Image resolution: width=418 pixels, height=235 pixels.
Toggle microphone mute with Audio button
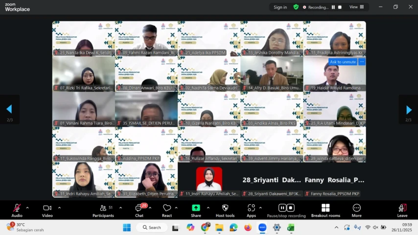click(x=17, y=211)
